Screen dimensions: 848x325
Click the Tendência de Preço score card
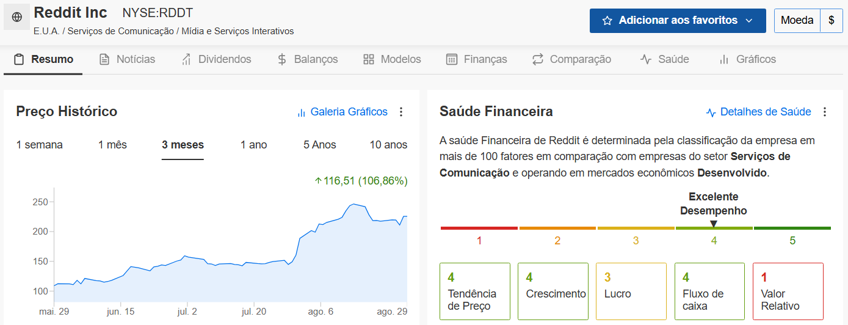tap(474, 291)
